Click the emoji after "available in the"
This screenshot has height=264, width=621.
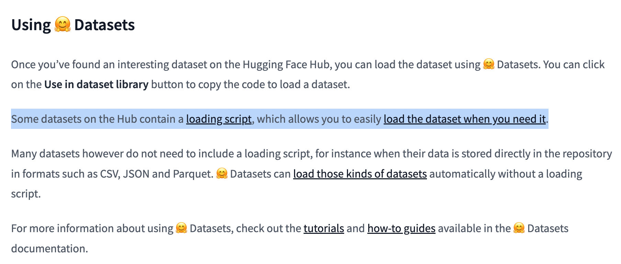pos(519,228)
